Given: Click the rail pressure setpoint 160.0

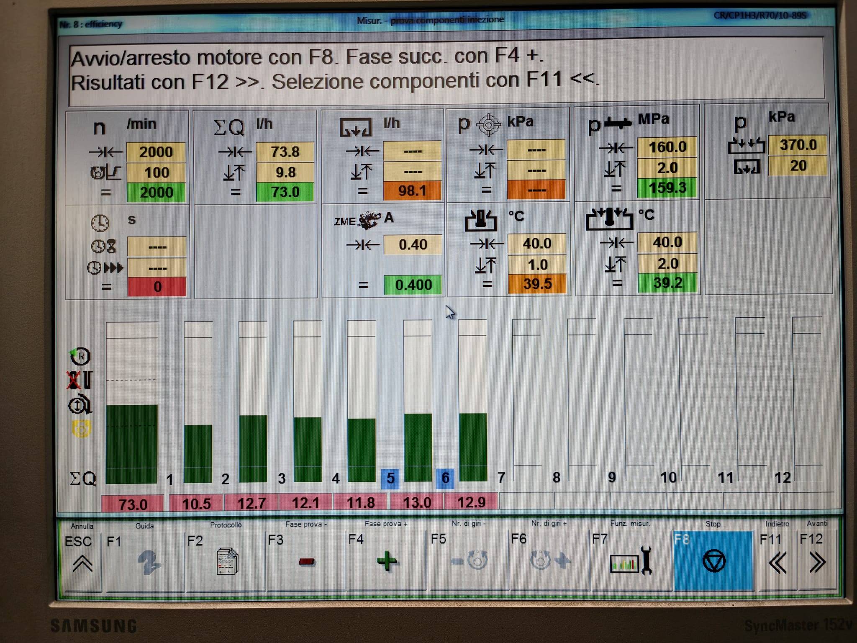Looking at the screenshot, I should 667,147.
